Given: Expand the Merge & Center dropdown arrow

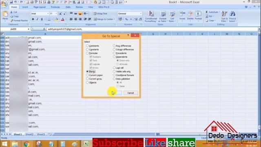Looking at the screenshot, I should (115, 19).
